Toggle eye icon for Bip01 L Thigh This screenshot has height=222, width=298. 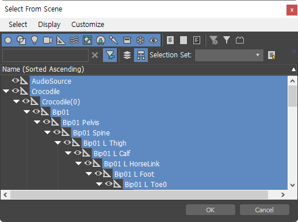[x=67, y=142]
